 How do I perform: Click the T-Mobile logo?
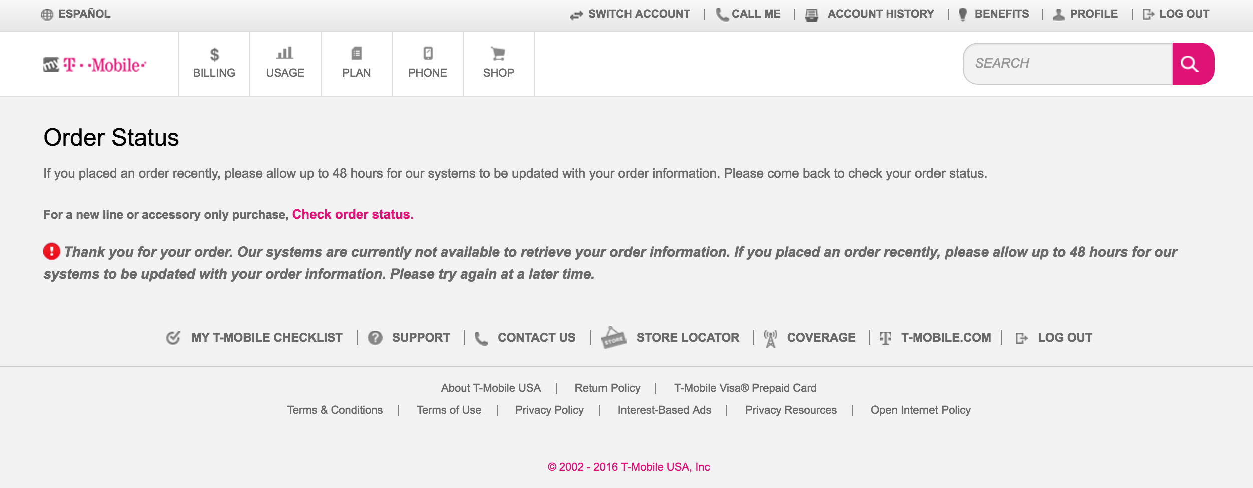[95, 65]
